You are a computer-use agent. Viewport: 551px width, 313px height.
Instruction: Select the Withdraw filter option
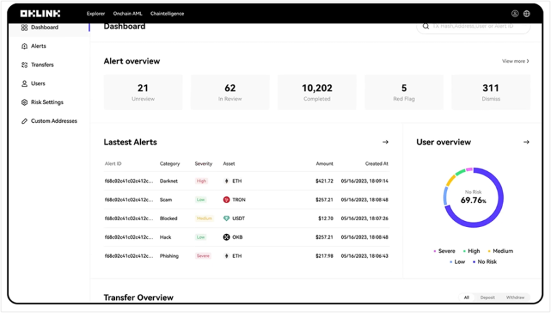click(515, 297)
